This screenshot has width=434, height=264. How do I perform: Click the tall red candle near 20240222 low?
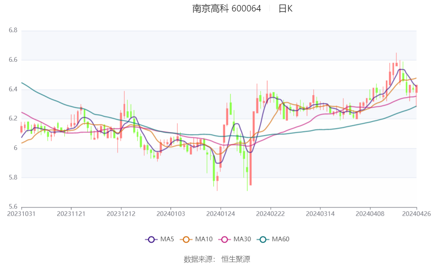pos(251,162)
